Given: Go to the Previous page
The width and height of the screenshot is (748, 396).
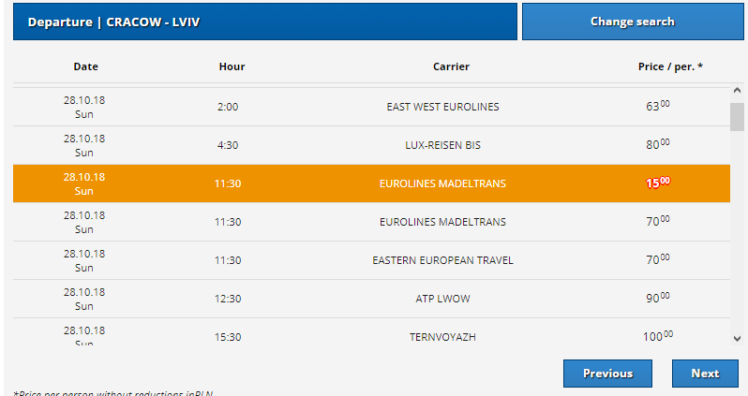Looking at the screenshot, I should 607,374.
